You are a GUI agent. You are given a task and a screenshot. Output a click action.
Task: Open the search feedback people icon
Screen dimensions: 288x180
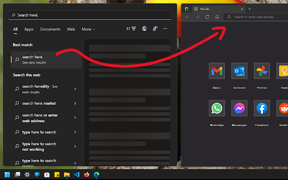click(x=155, y=28)
